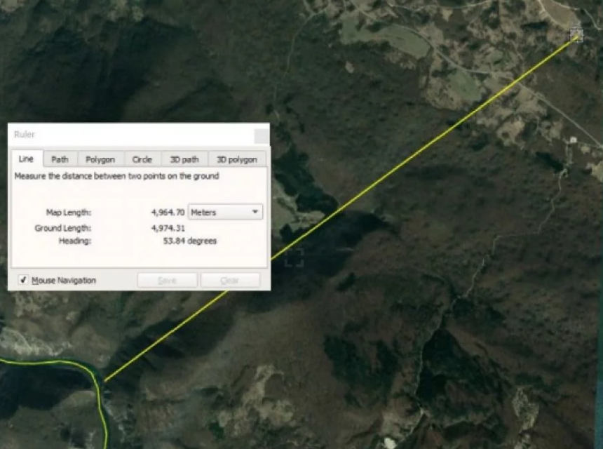
Task: Switch to the Line tab
Action: point(25,159)
